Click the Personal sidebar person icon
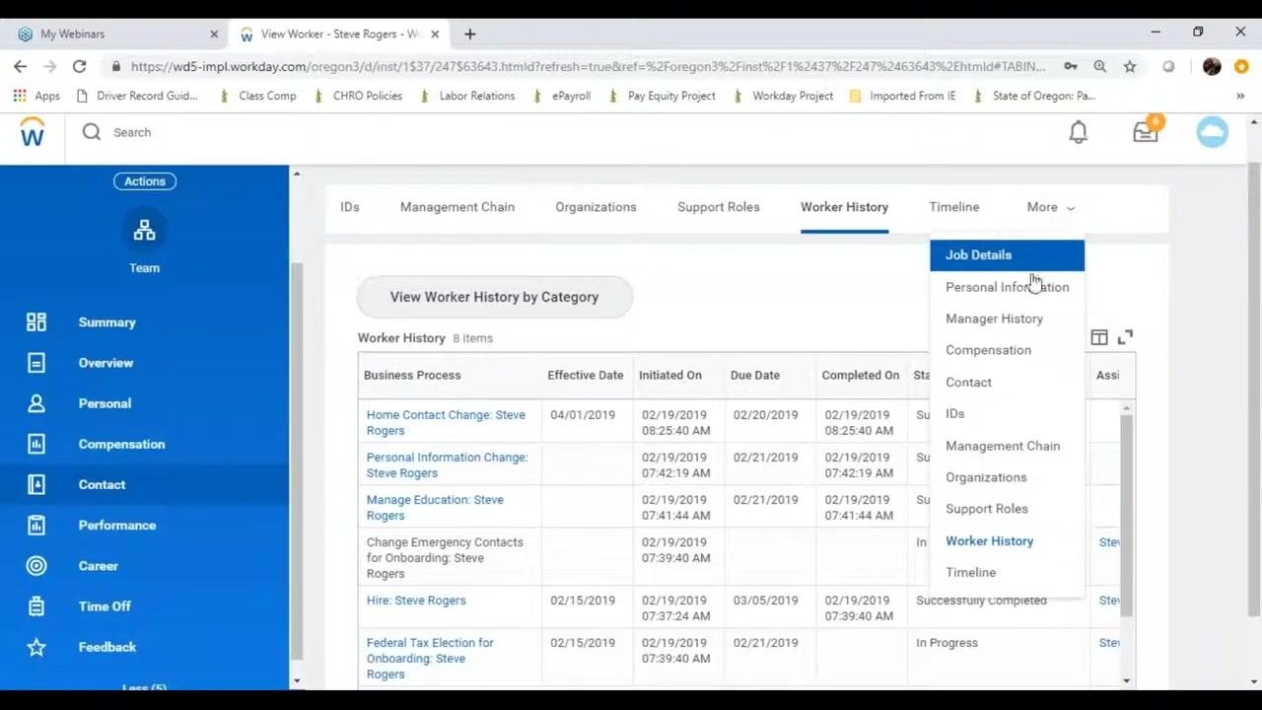The image size is (1262, 710). coord(36,403)
